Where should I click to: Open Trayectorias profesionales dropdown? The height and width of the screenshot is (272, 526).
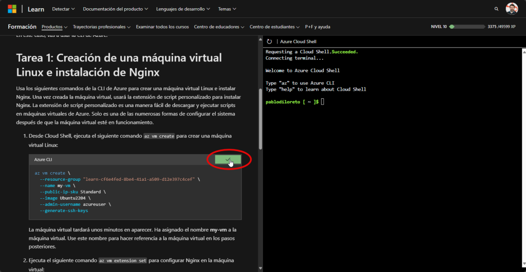pos(102,27)
